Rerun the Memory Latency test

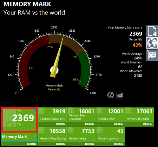coord(119,144)
